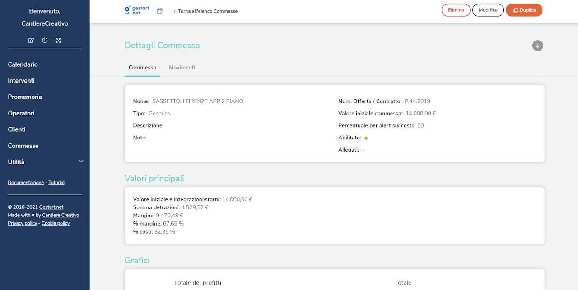Screen dimensions: 578x290
Task: Click the Elimina button
Action: click(456, 10)
